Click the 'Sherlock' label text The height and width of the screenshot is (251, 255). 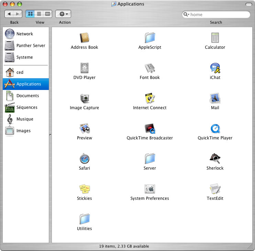pos(215,168)
